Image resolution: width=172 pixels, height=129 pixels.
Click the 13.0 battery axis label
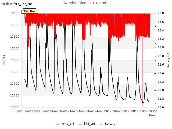tap(161, 47)
